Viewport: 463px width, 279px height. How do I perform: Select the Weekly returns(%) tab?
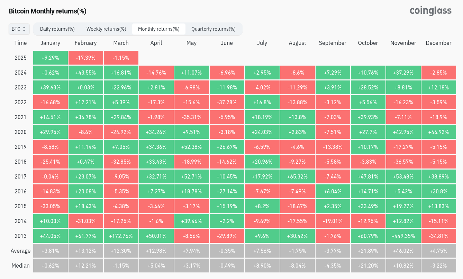click(x=106, y=29)
